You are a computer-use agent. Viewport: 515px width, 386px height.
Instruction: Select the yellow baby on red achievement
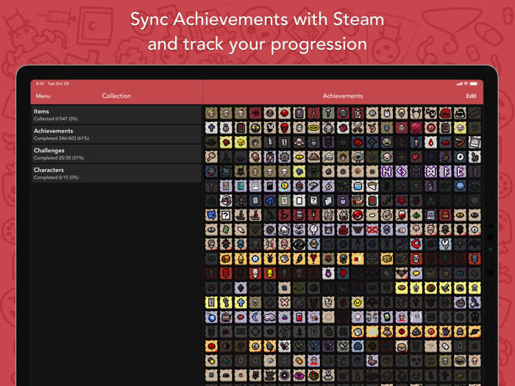(270, 273)
